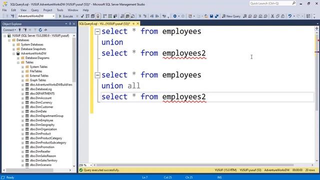The width and height of the screenshot is (320, 180).
Task: Click the Decrease Indent icon
Action: [152, 16]
